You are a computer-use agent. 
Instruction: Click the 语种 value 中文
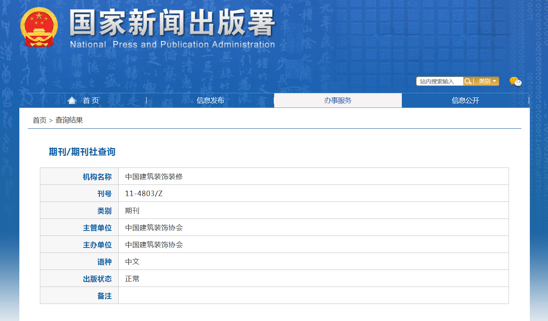click(132, 262)
